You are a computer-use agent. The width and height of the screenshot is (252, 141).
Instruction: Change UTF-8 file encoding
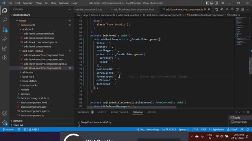click(x=195, y=130)
